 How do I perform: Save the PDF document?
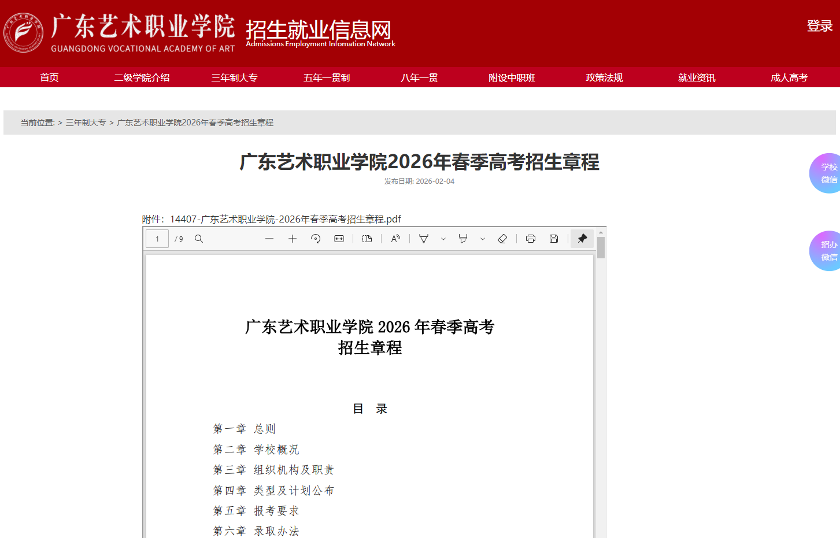(x=553, y=238)
